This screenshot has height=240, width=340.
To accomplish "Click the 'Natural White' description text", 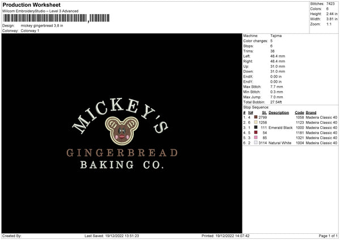I will pos(280,143).
